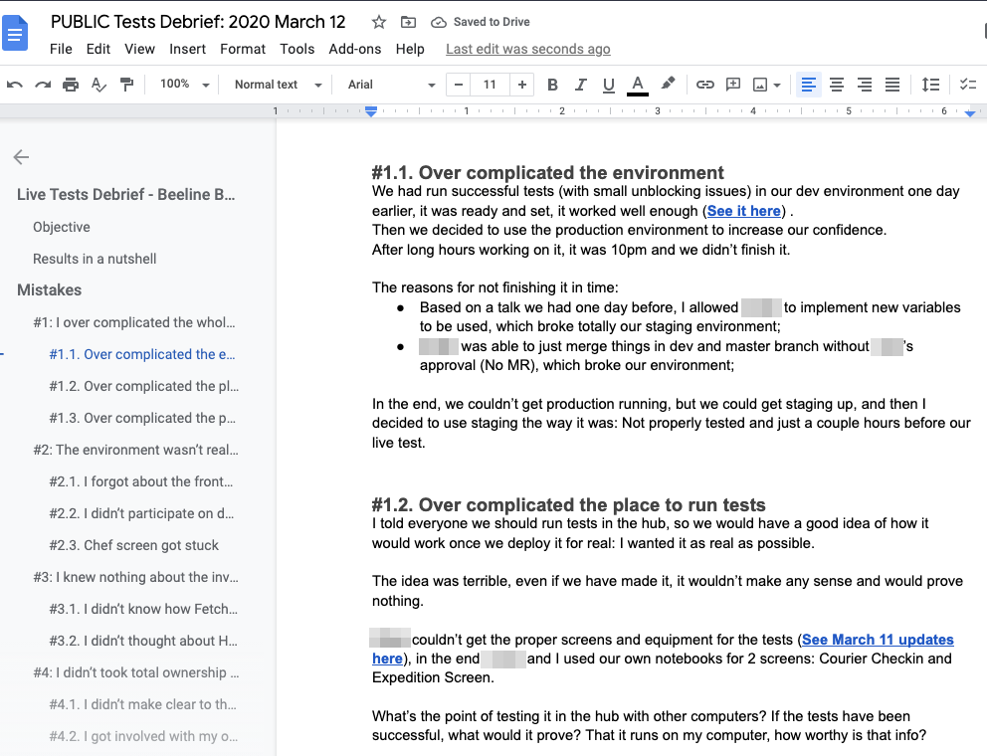987x756 pixels.
Task: Click 'Saved to Drive' status text
Action: [492, 22]
